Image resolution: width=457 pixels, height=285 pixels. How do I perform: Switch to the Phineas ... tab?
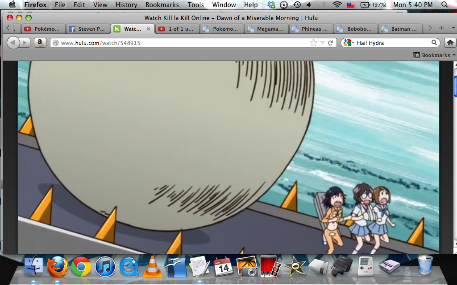(x=311, y=29)
